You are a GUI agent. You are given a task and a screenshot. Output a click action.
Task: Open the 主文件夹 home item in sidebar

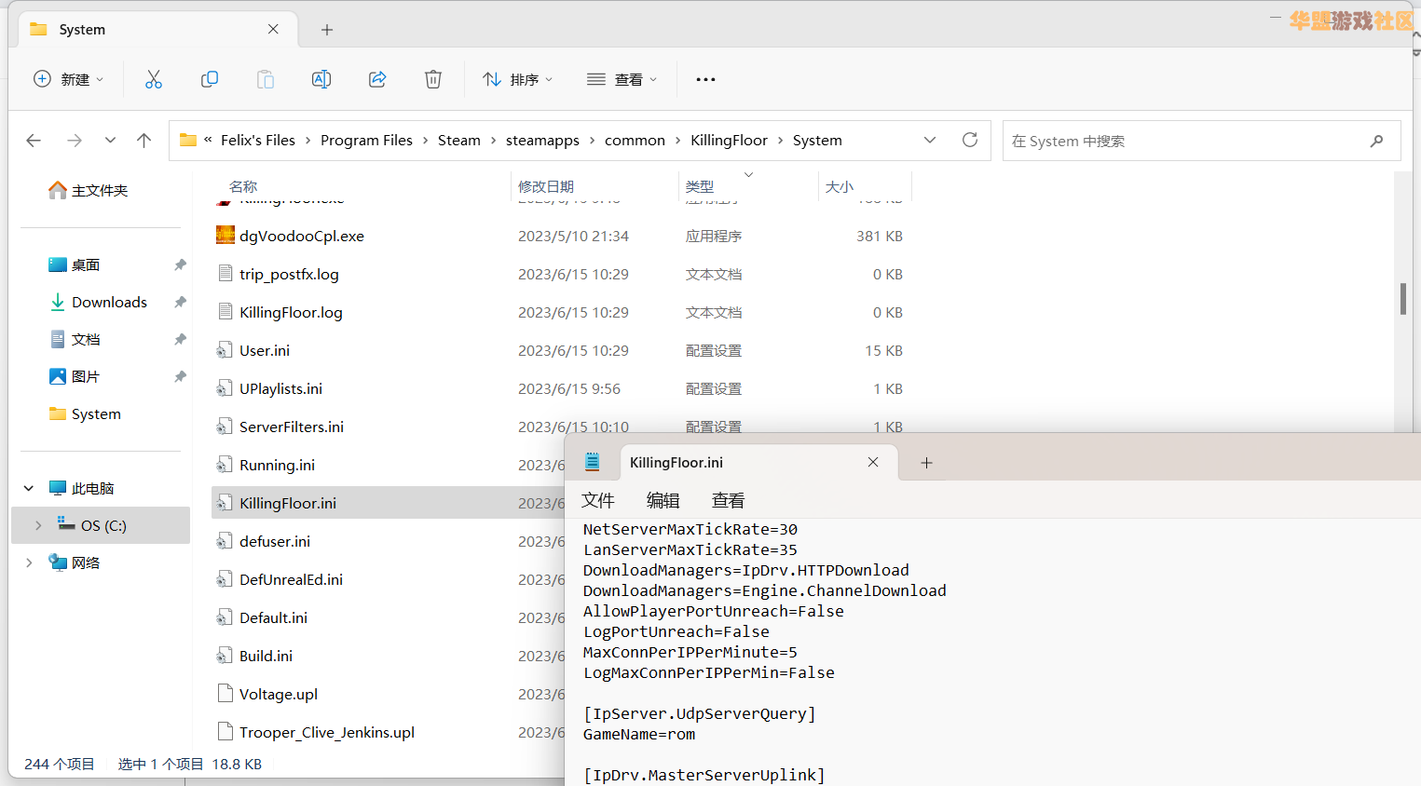click(x=89, y=190)
